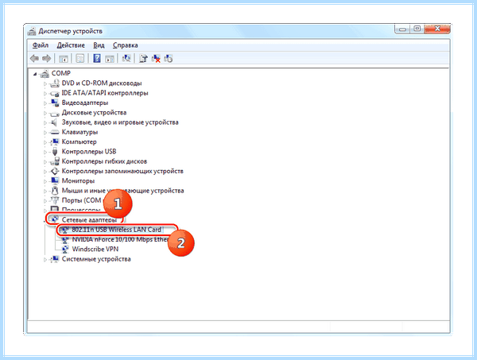Open the Вид menu
The width and height of the screenshot is (477, 360).
click(x=99, y=45)
